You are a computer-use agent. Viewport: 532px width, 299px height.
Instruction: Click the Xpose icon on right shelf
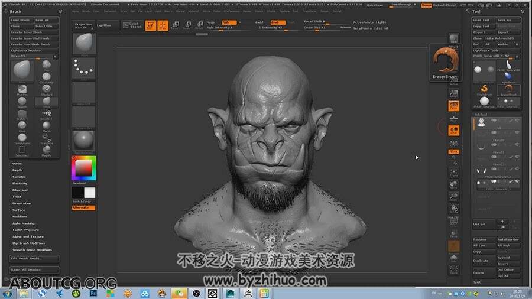[x=453, y=270]
